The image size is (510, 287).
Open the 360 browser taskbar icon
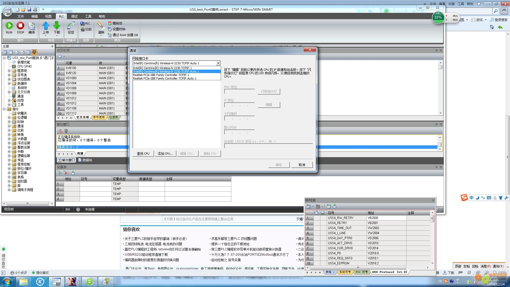(x=90, y=281)
